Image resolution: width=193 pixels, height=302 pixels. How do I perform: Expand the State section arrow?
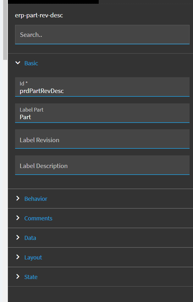(18, 276)
